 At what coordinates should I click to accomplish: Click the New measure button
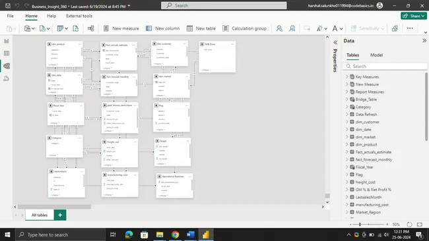(121, 28)
